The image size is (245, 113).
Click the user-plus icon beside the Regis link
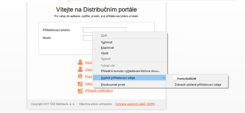tap(80, 62)
